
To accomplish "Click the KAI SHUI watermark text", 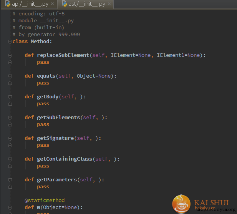I will (211, 202).
